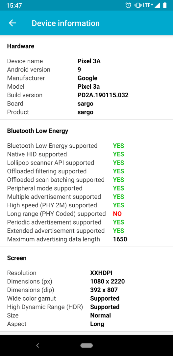Tap the LTE+ signal indicator
173x356 pixels.
(x=148, y=5)
